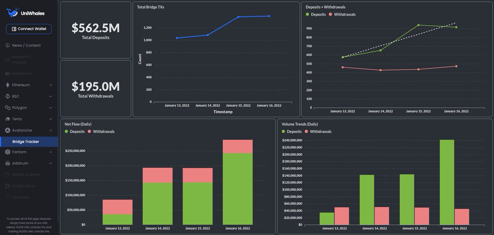Toggle Withdrawals series in Net Flow legend
The height and width of the screenshot is (235, 494).
coord(101,131)
